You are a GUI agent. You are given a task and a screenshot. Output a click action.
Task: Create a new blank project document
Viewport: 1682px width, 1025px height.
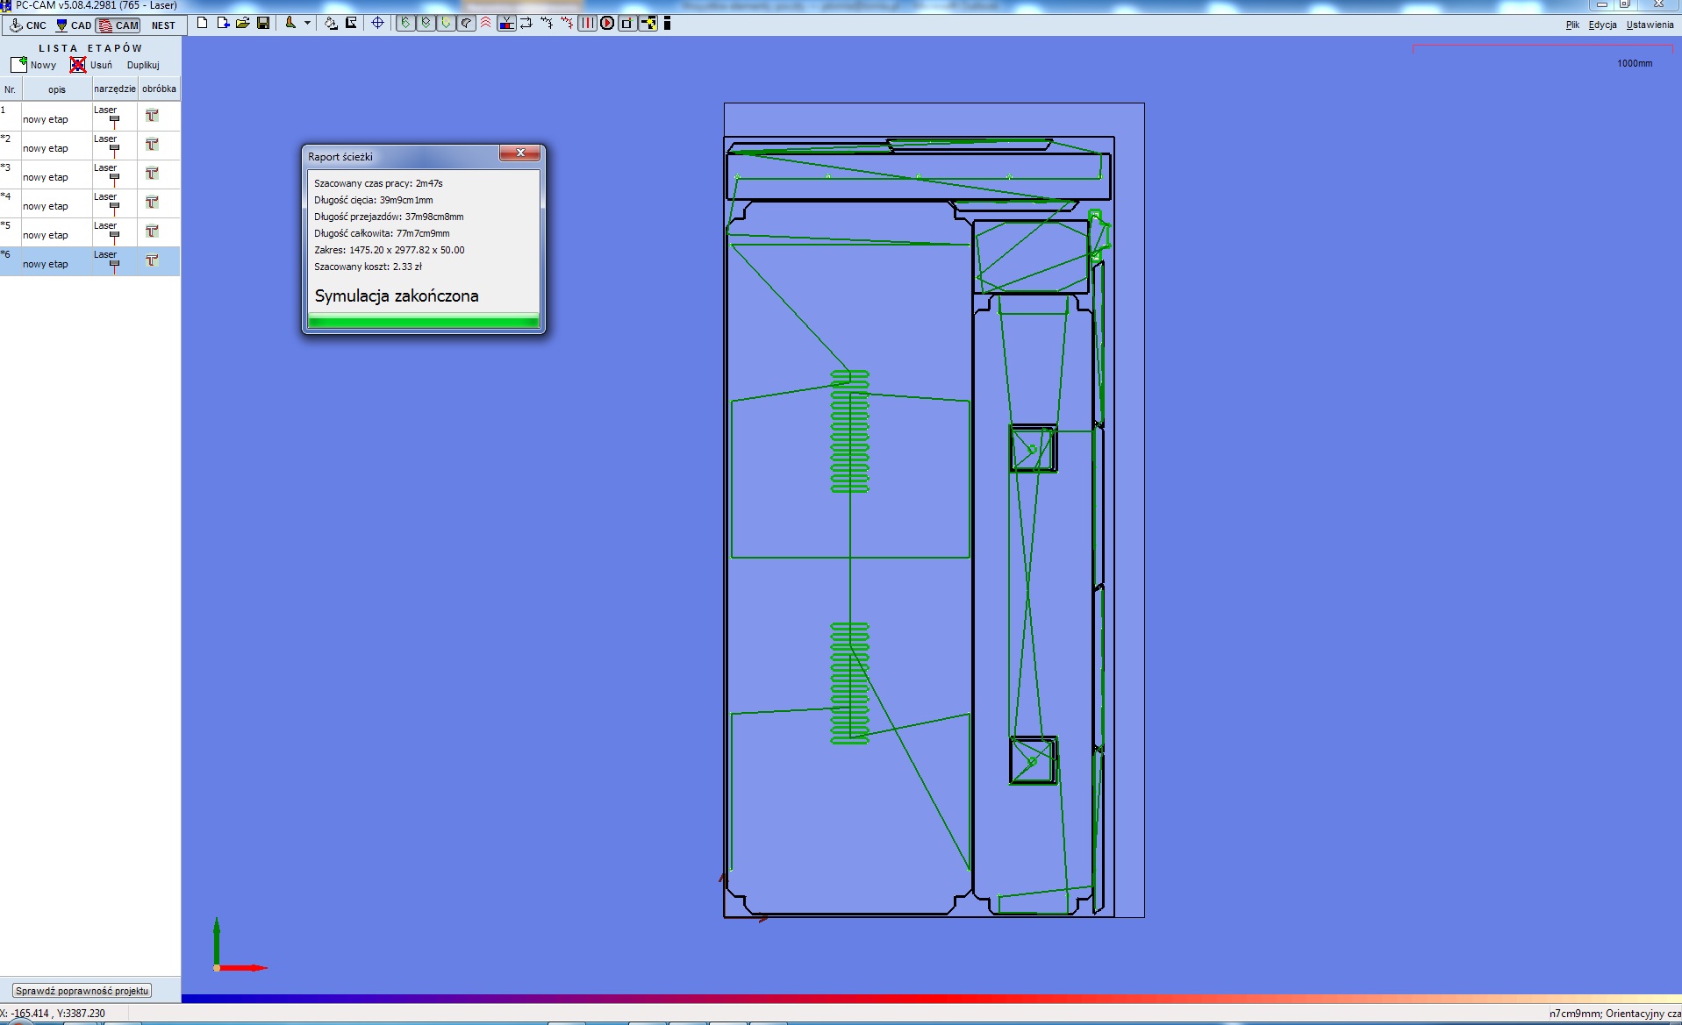click(203, 23)
